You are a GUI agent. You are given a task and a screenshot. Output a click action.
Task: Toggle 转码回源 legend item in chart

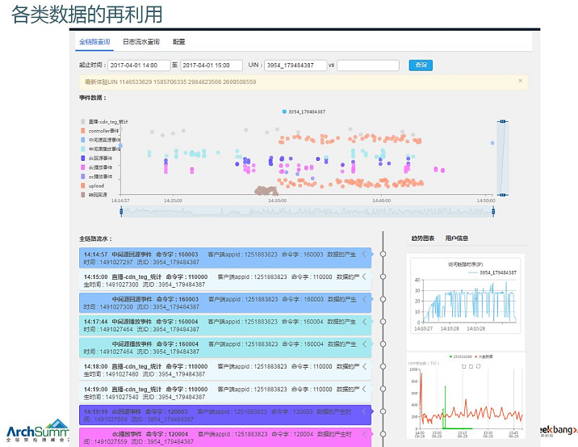pos(83,195)
